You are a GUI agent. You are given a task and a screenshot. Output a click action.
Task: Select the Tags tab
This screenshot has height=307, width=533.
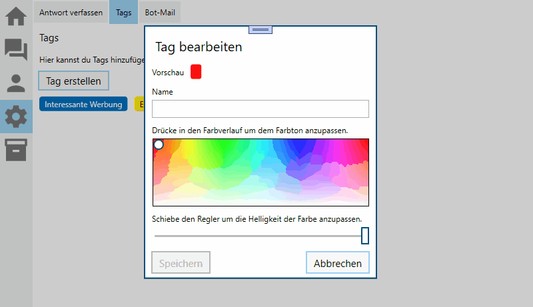[123, 13]
